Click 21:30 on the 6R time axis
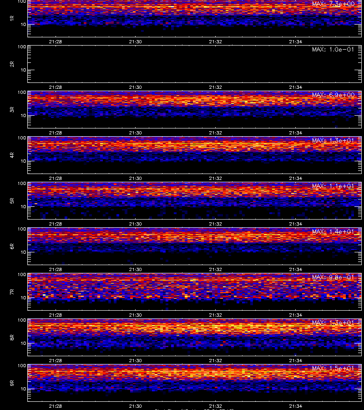Viewport: 364px width, 410px height. [135, 269]
